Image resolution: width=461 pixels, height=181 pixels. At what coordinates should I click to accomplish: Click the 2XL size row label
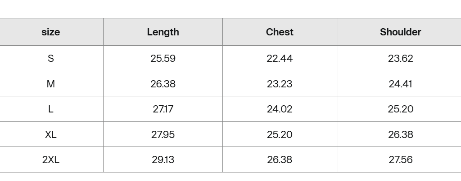click(x=51, y=160)
